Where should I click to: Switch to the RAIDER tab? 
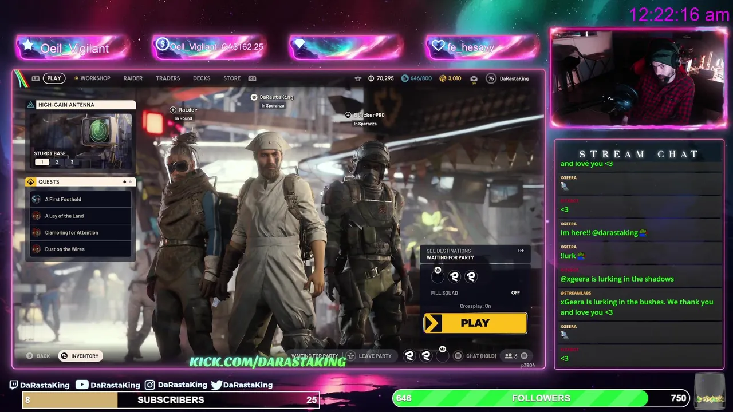[x=133, y=78]
